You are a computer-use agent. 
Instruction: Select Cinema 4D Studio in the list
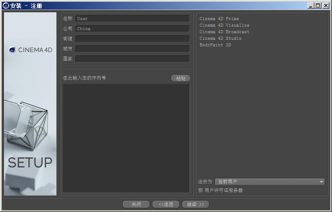[221, 38]
